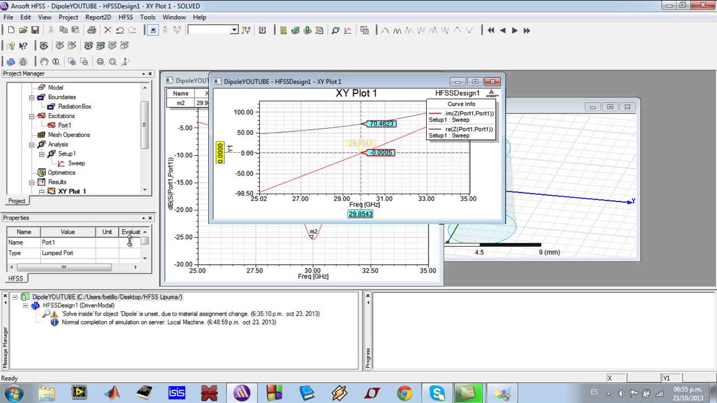Open the File menu
The width and height of the screenshot is (717, 403).
8,17
